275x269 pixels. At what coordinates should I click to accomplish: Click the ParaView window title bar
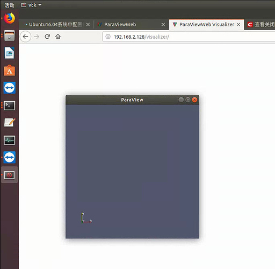(x=132, y=100)
